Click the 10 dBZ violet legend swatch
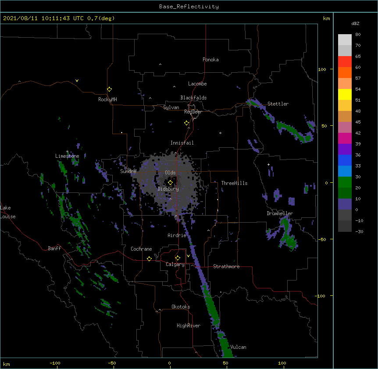This screenshot has width=378, height=369. click(345, 204)
